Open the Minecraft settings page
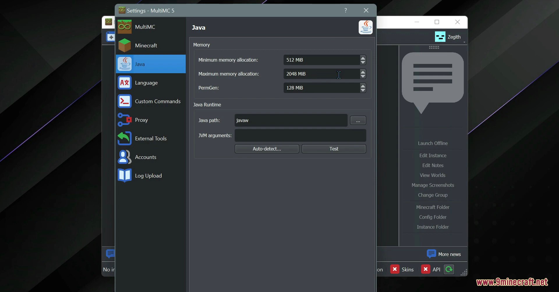 151,45
